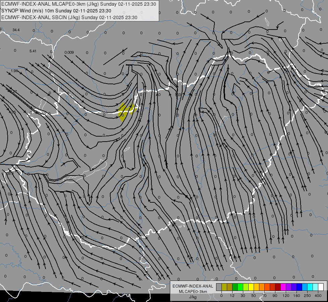Click the 34.4 value on the map
This screenshot has width=328, height=302.
click(16, 30)
